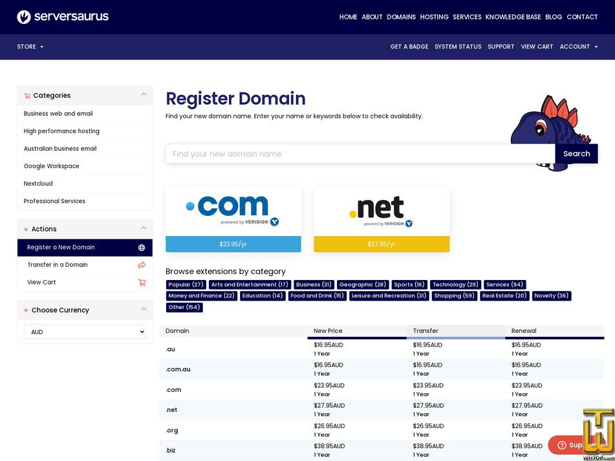Open the Technology (29) extensions category
615x461 pixels.
[455, 284]
